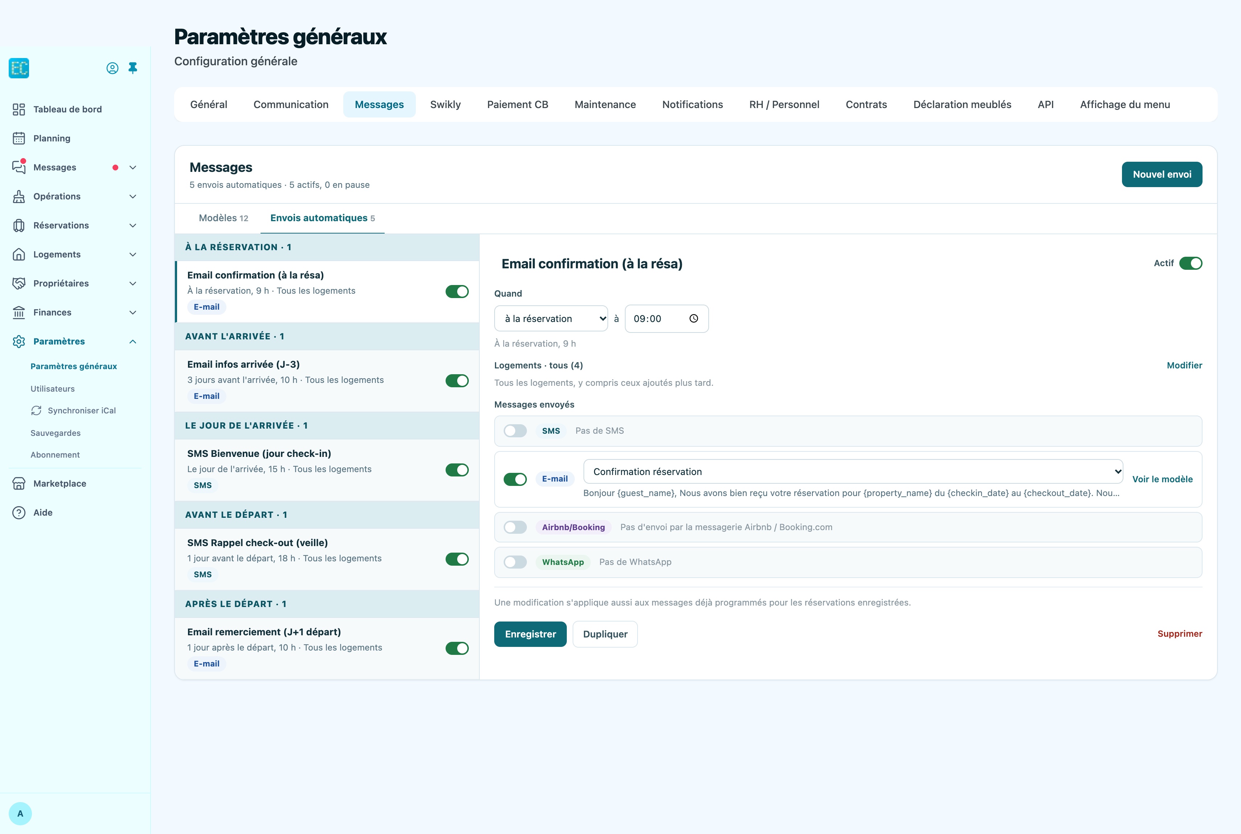
Task: Expand the Réservations sidebar chevron
Action: pos(133,226)
